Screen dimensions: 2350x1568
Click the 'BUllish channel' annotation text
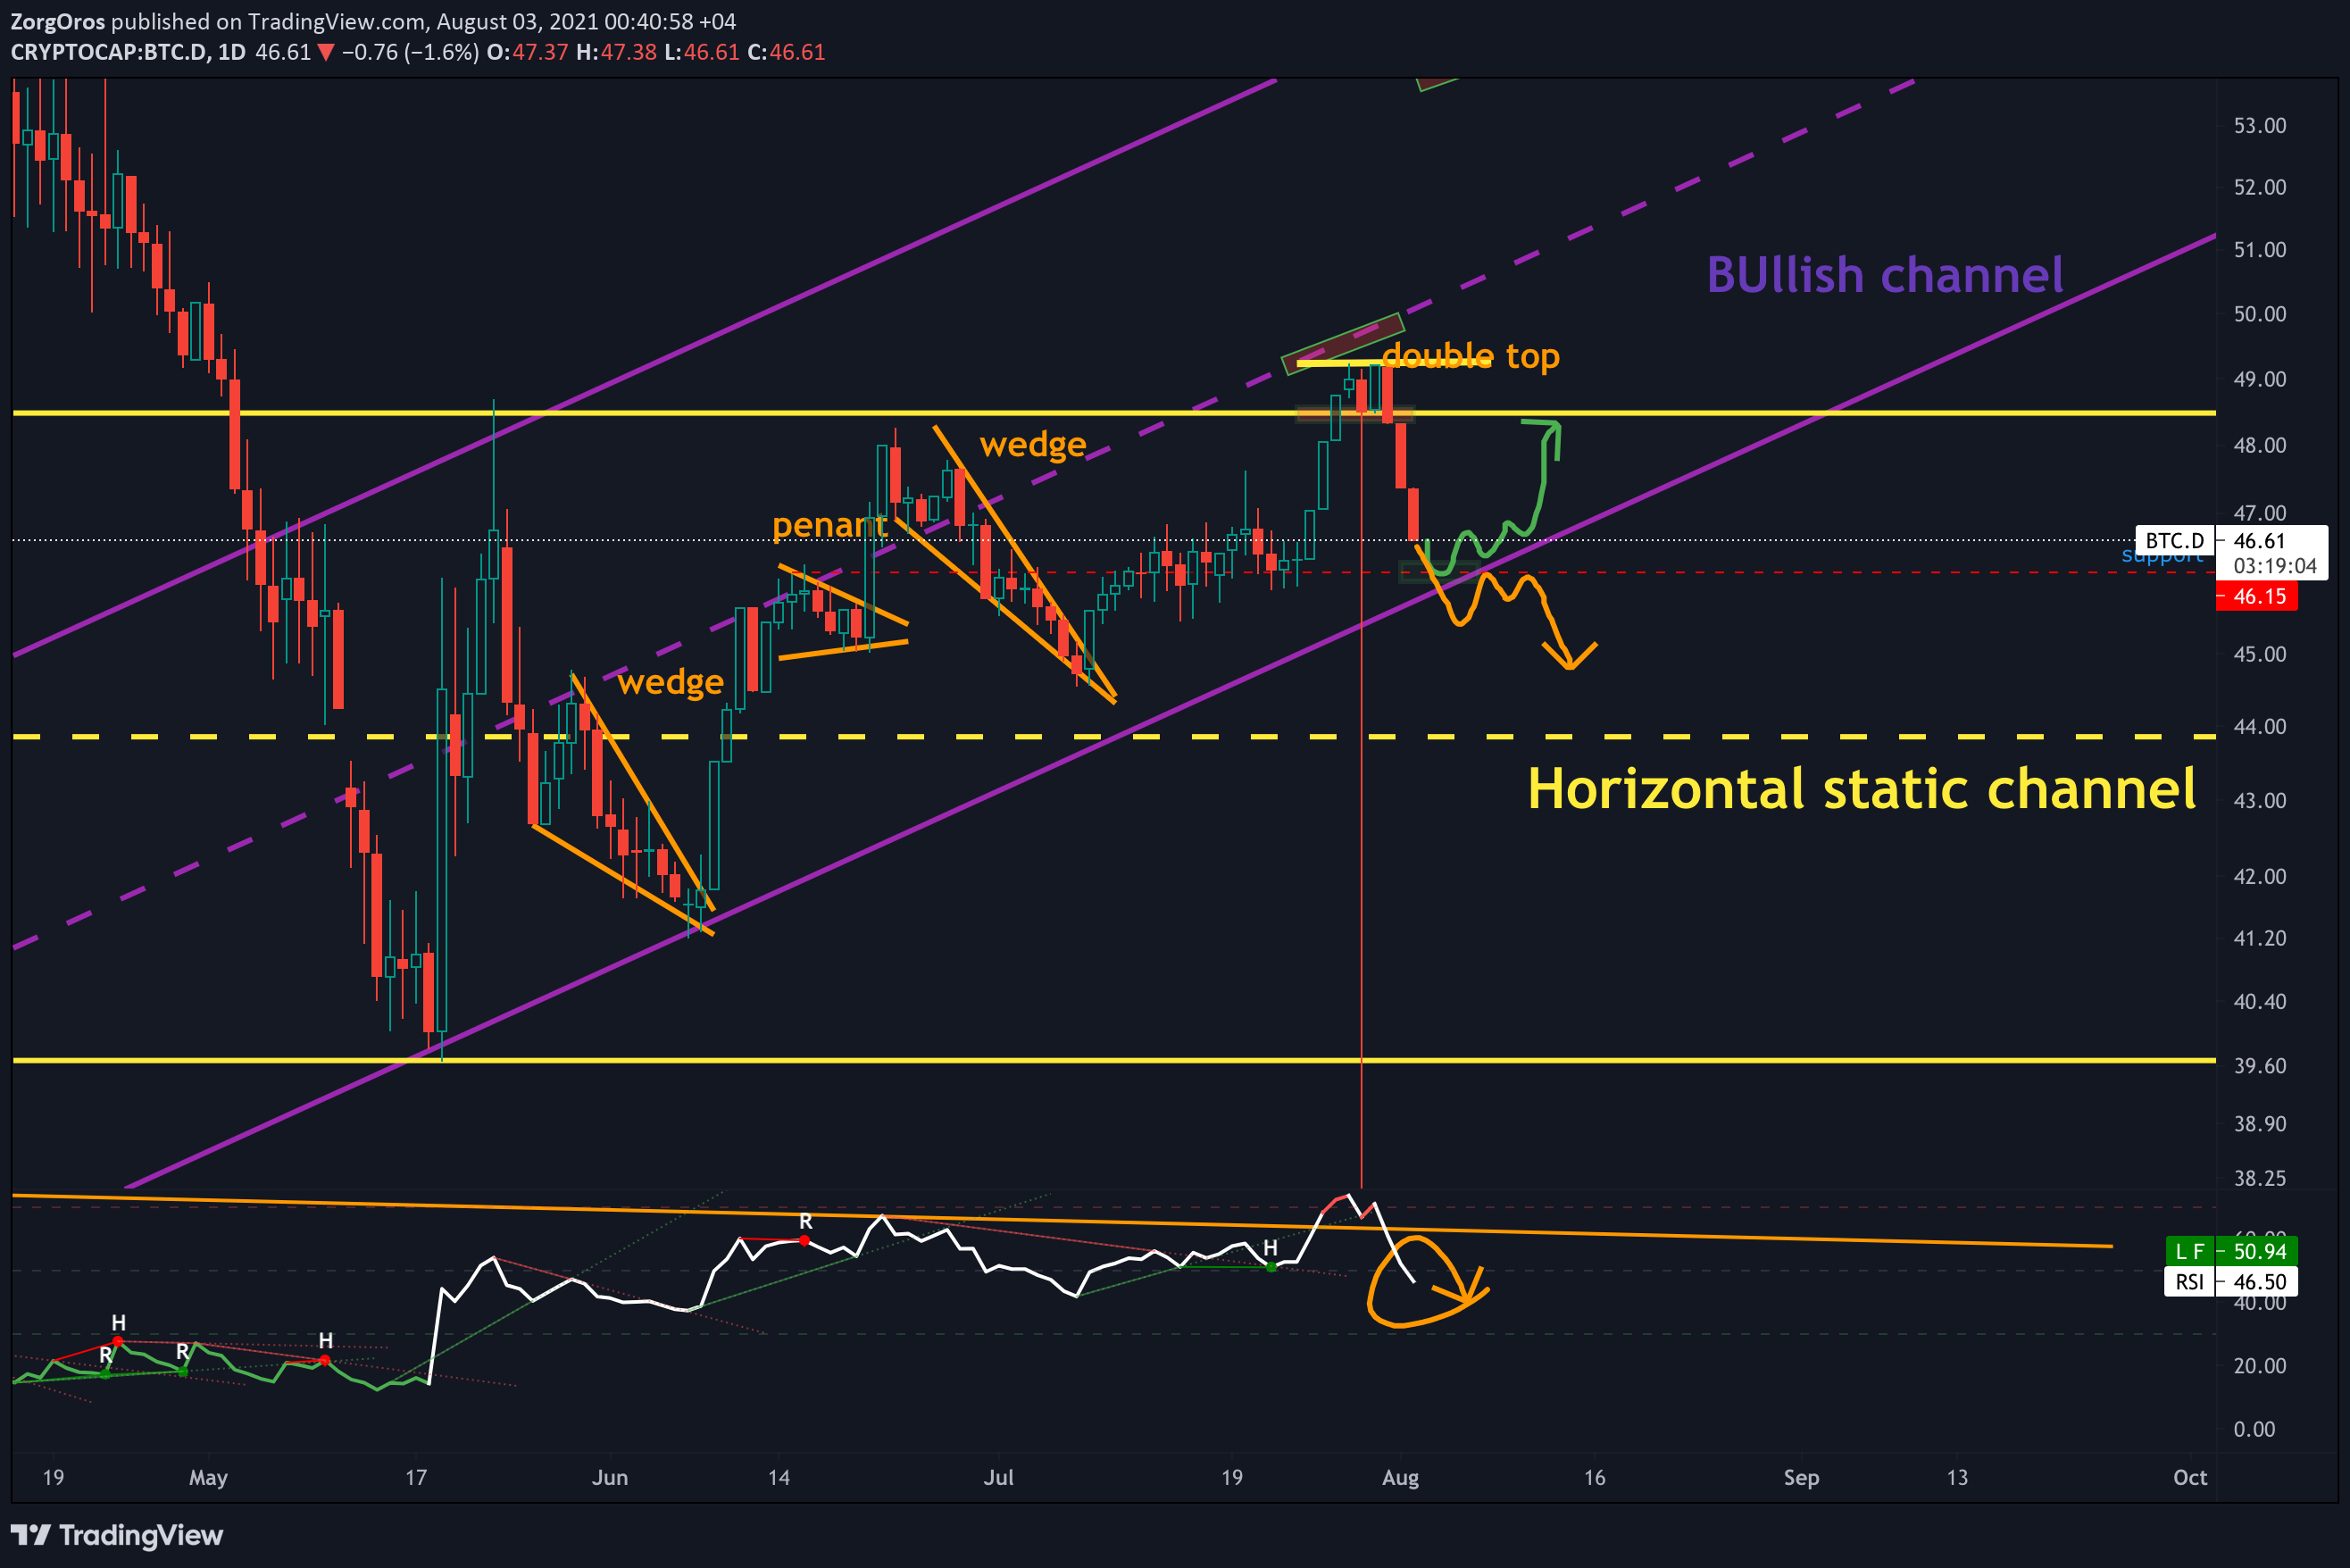(x=1884, y=274)
